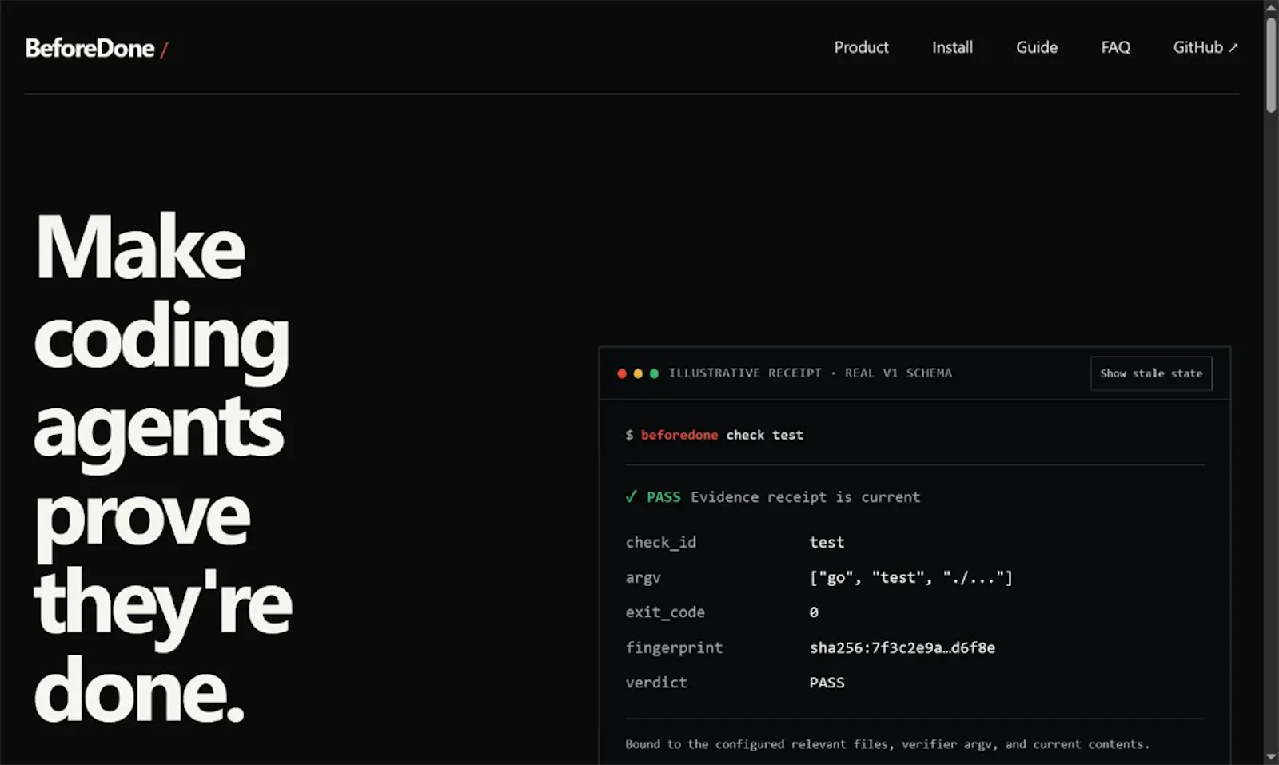Screen dimensions: 1279x765
Task: Open the BeforeDone logo home link
Action: tap(97, 48)
